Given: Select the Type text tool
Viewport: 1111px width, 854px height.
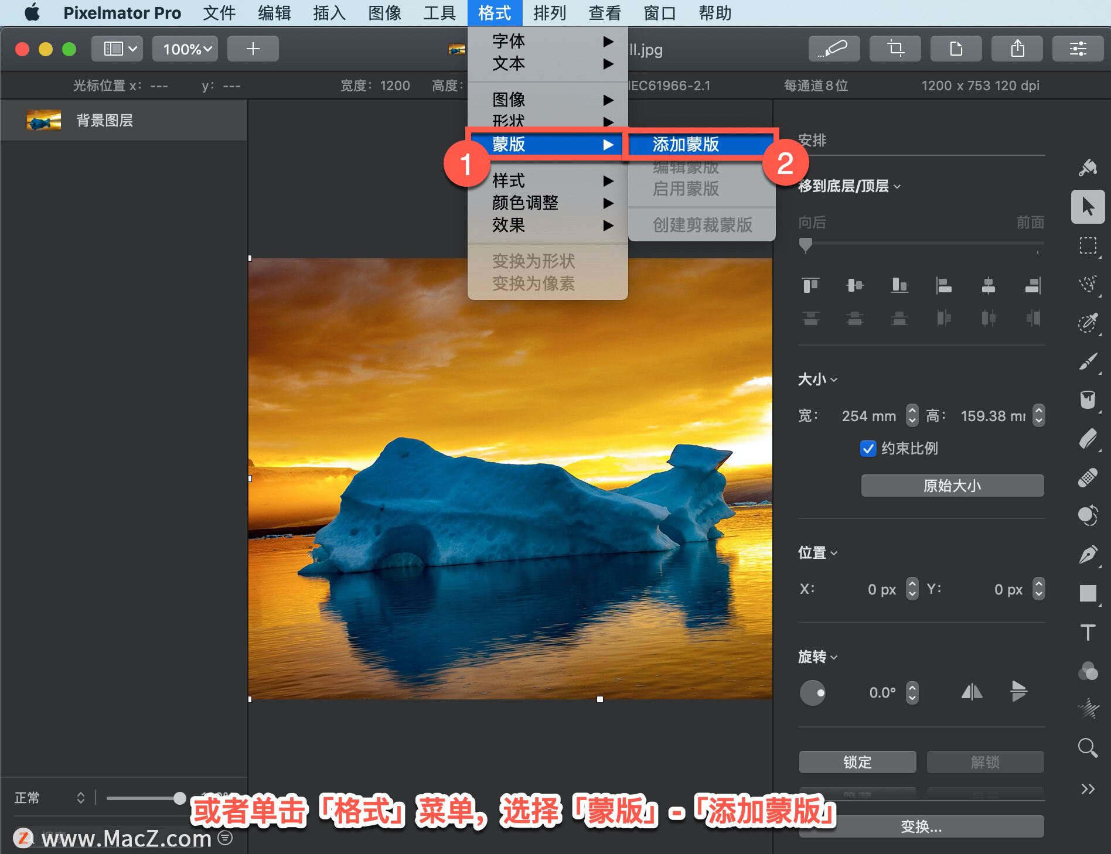Looking at the screenshot, I should (1088, 632).
